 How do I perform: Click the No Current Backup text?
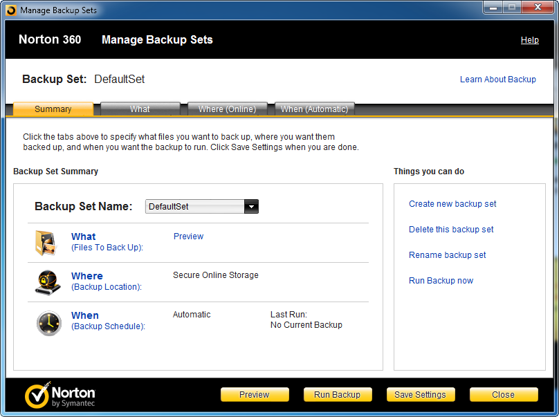[x=306, y=325]
